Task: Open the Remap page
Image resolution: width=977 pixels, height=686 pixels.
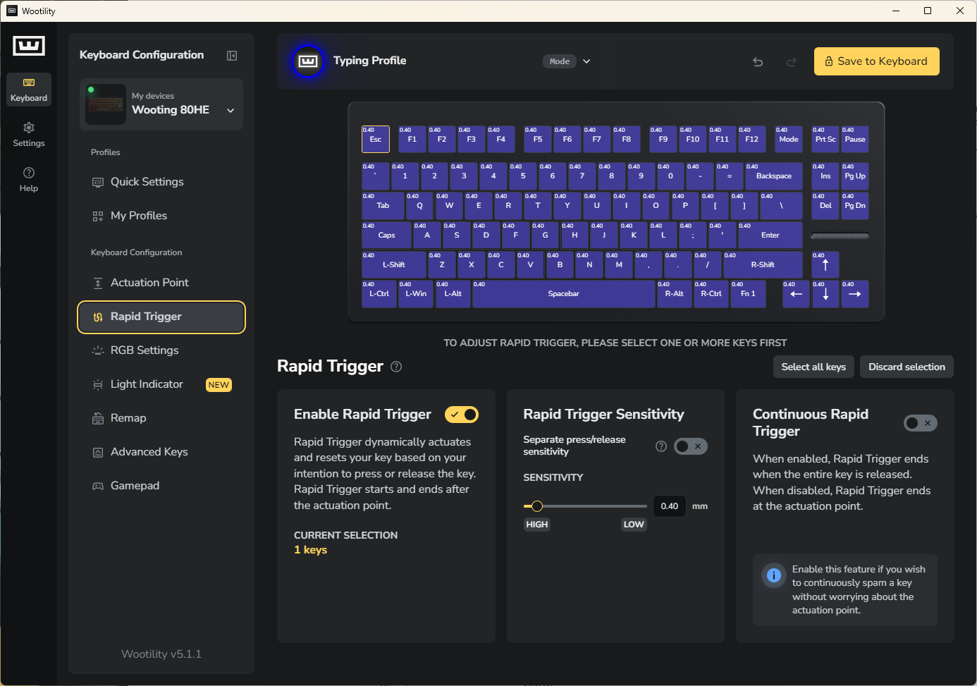Action: [161, 418]
